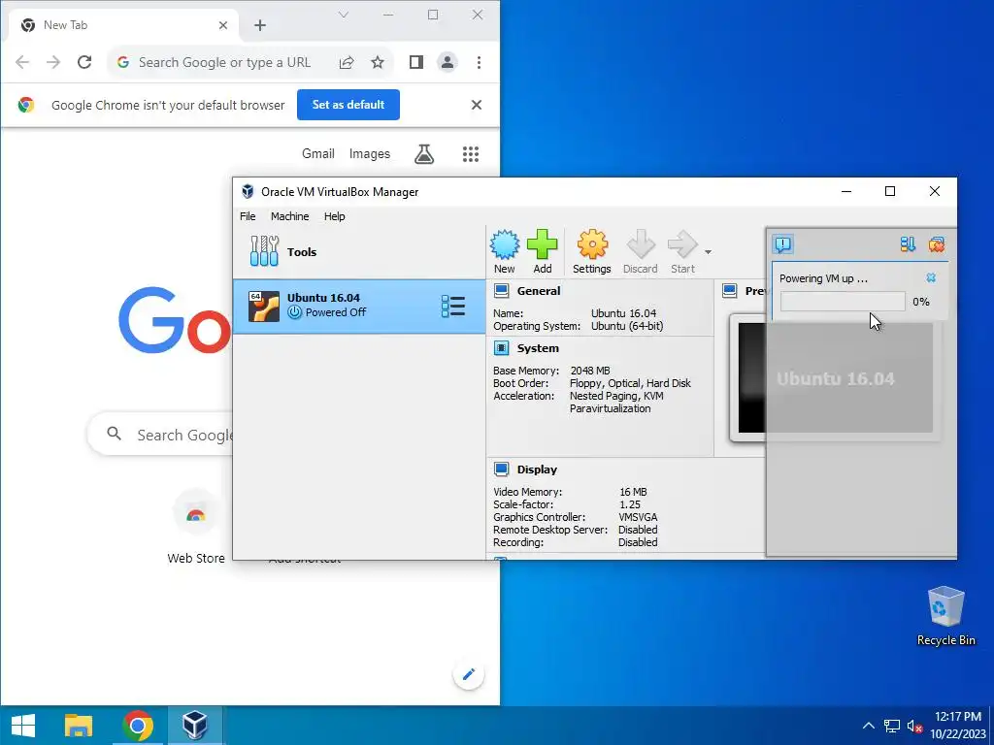
Task: Open the Google apps grid
Action: tap(471, 154)
